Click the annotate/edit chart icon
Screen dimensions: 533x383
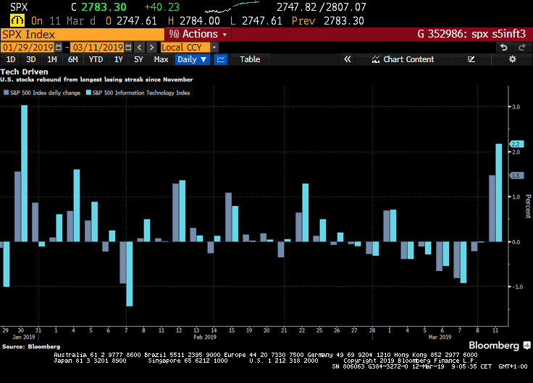pyautogui.click(x=471, y=59)
